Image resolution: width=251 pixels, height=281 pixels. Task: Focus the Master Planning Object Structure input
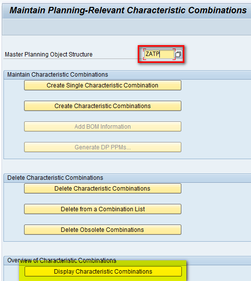click(159, 54)
